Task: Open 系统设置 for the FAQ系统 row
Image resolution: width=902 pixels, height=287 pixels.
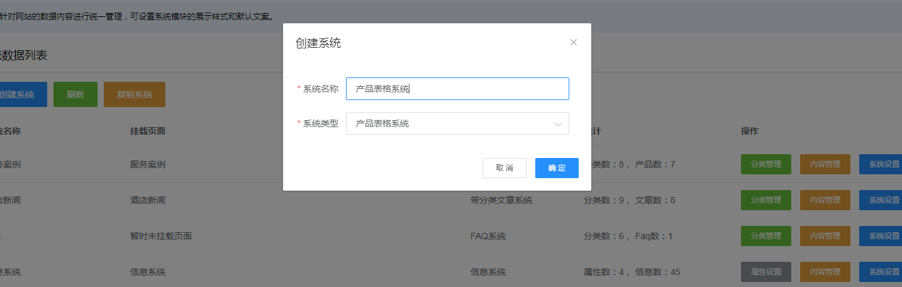Action: (882, 236)
